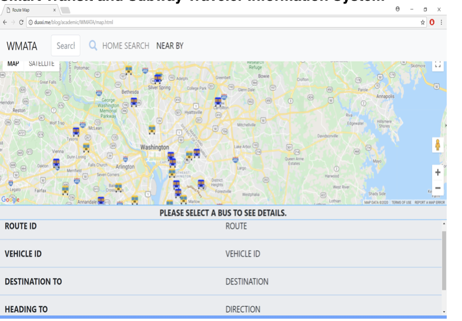Image resolution: width=462 pixels, height=321 pixels.
Task: Click the DIRECTION value cell
Action: click(x=243, y=309)
